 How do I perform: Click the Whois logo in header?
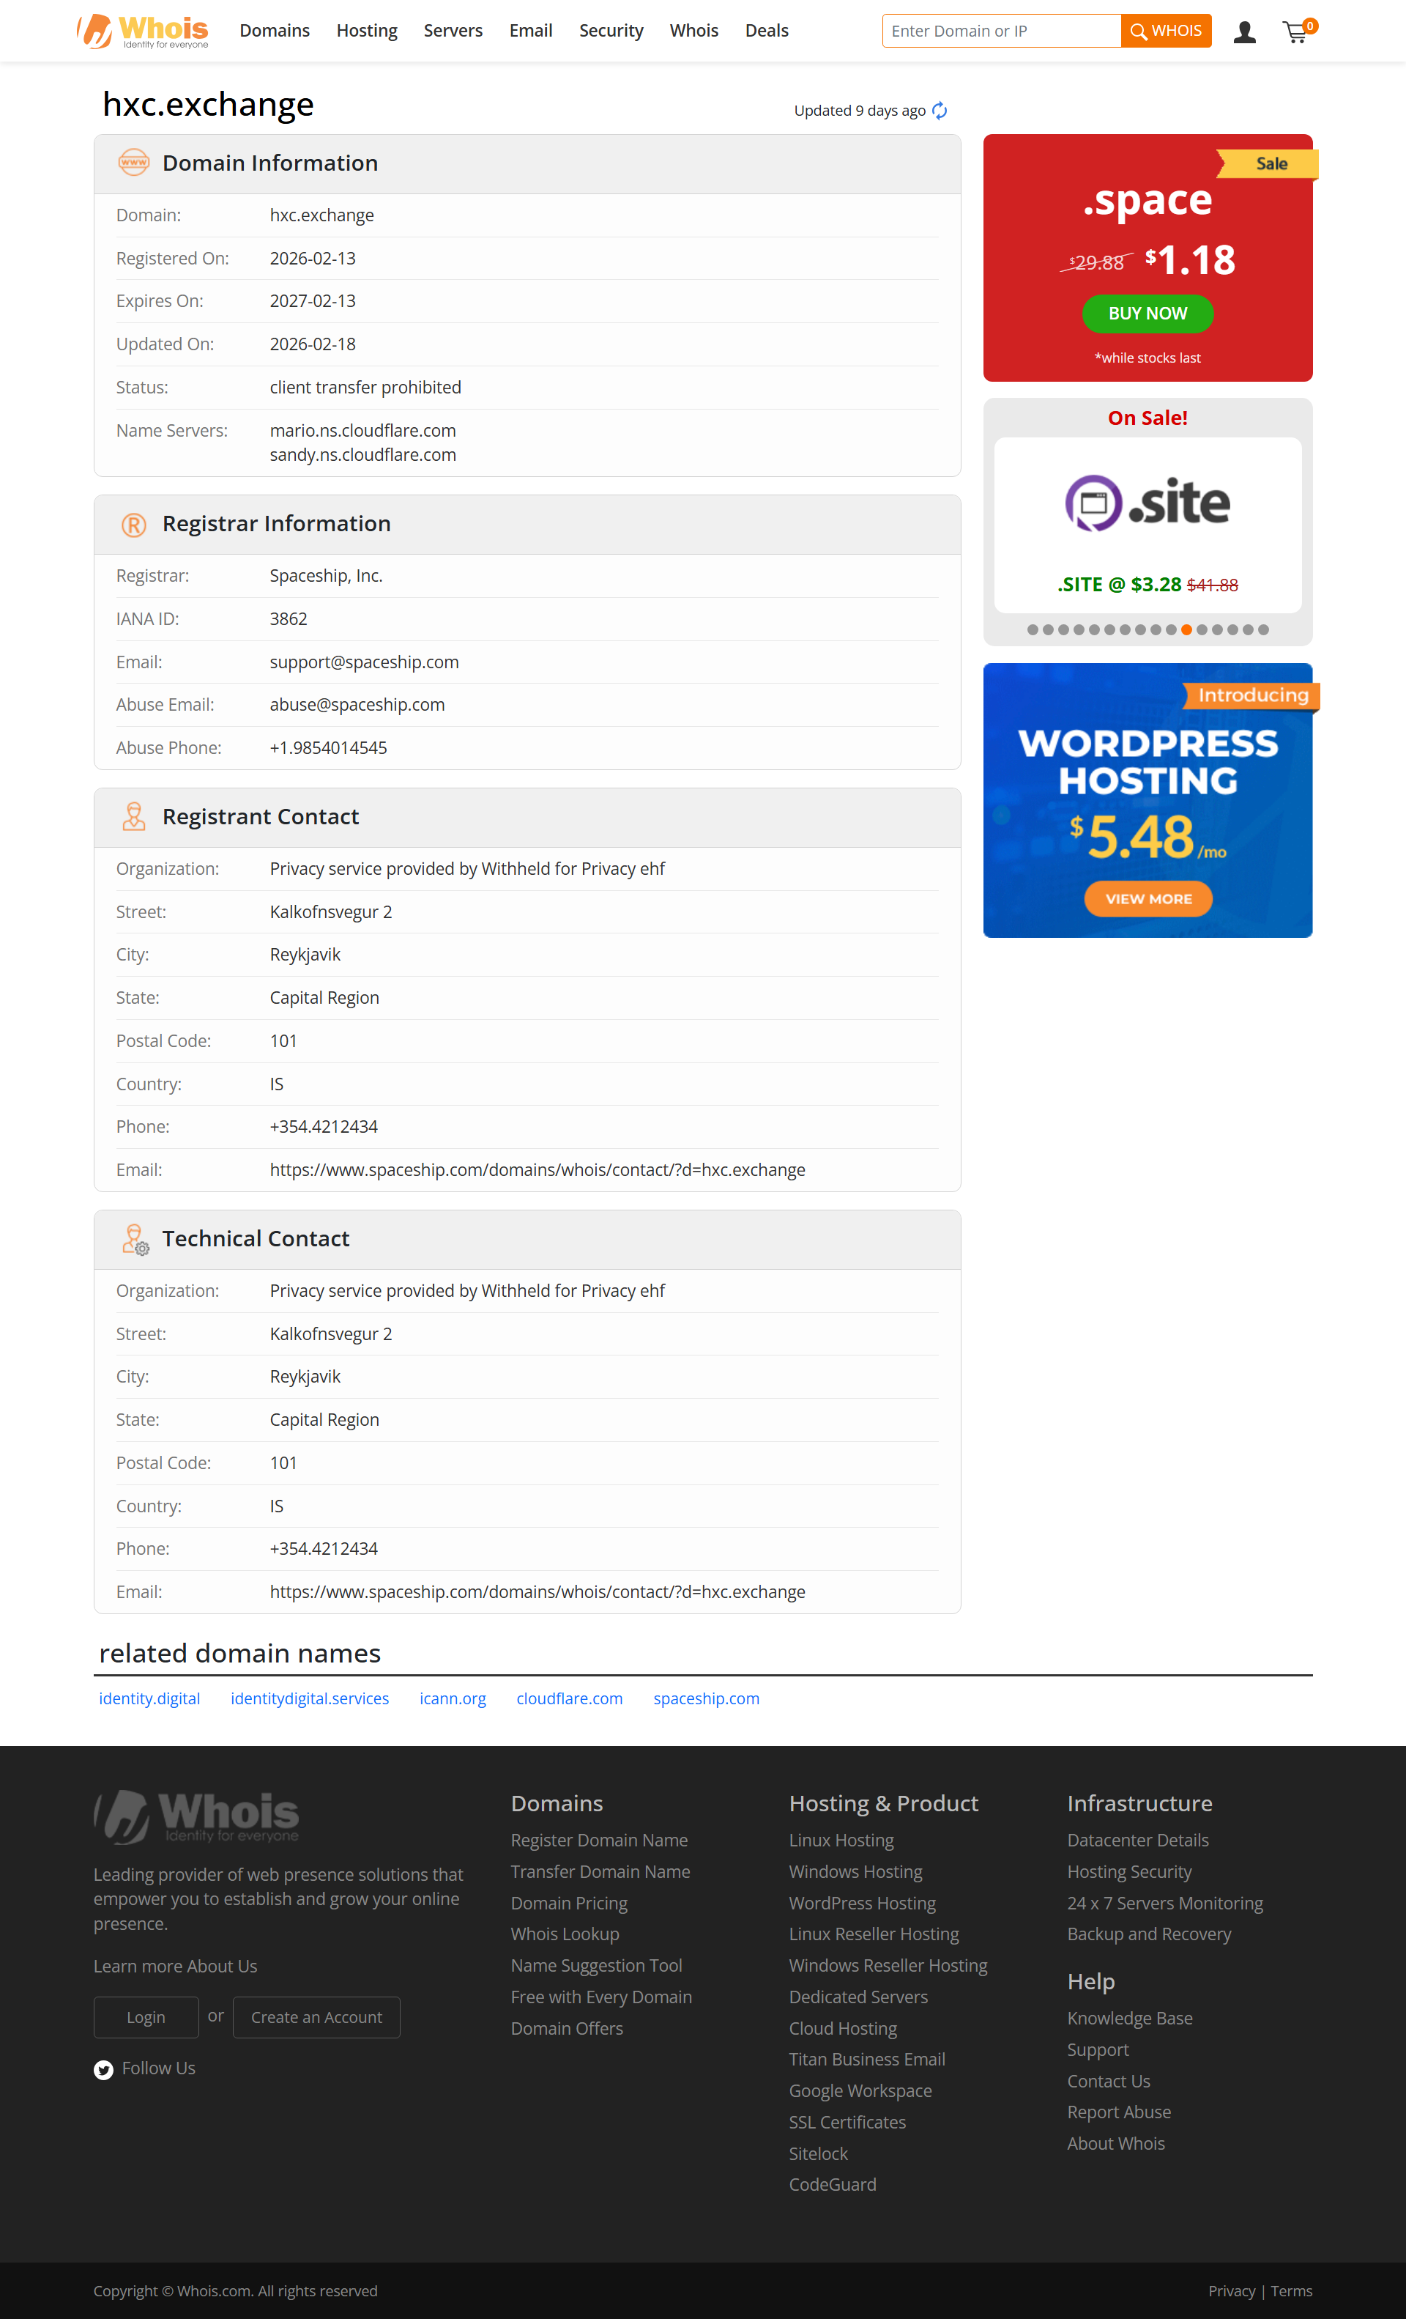point(143,31)
